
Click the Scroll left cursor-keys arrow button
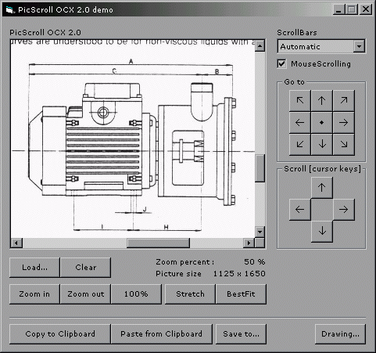[300, 210]
